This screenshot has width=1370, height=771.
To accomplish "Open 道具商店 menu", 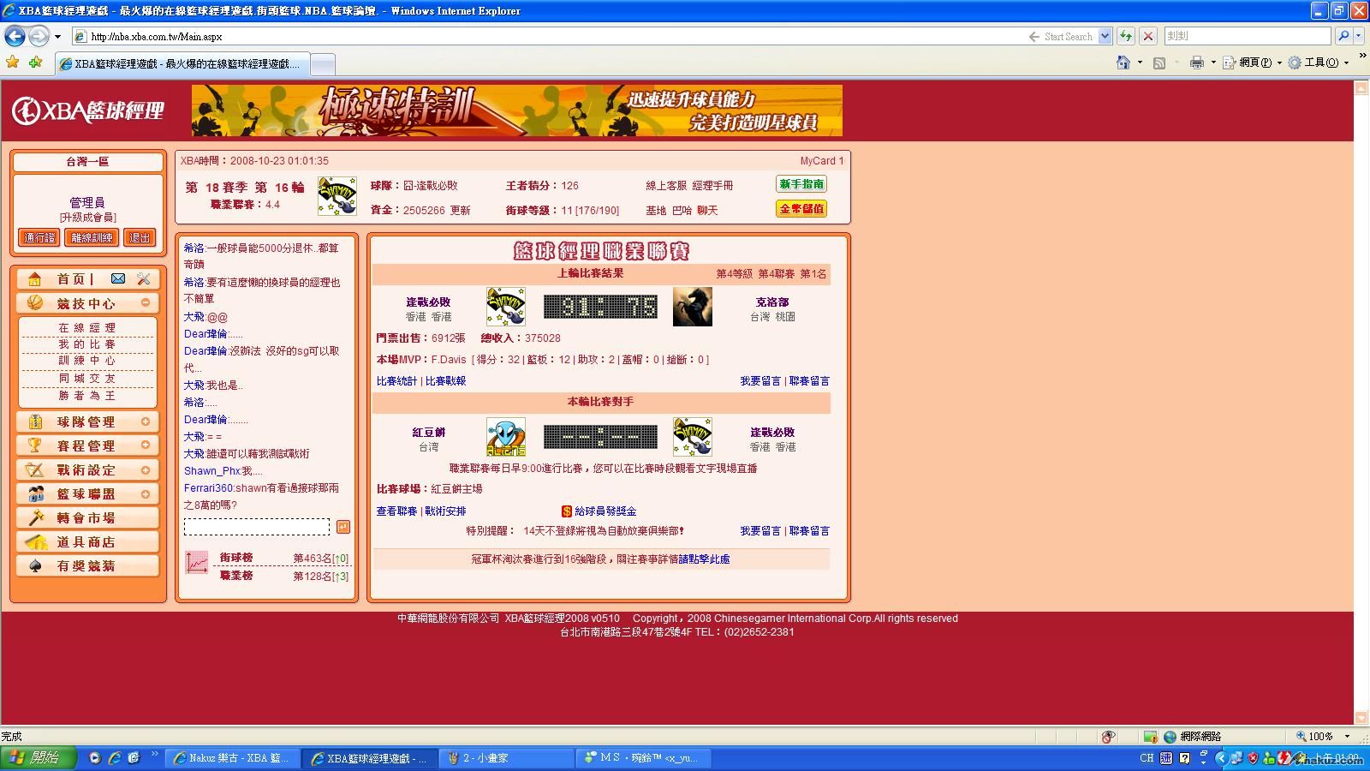I will coord(87,541).
